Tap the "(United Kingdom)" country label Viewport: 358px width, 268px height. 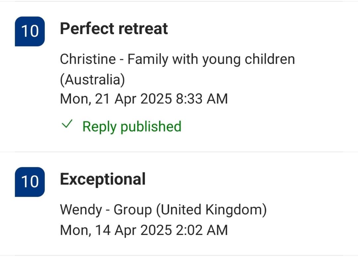(211, 210)
